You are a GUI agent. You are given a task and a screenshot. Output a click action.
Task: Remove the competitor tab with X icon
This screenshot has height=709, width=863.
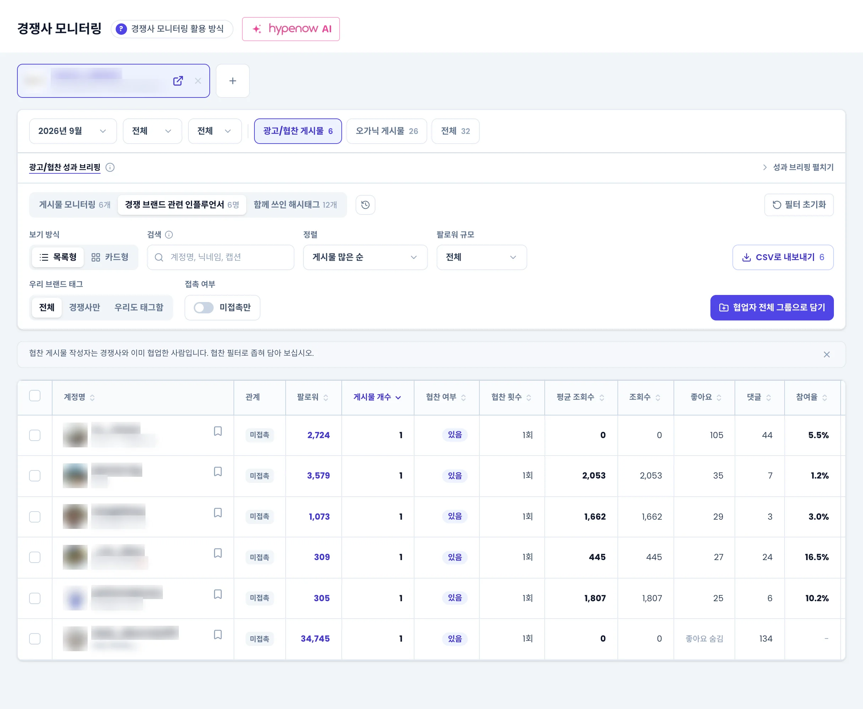click(x=198, y=81)
